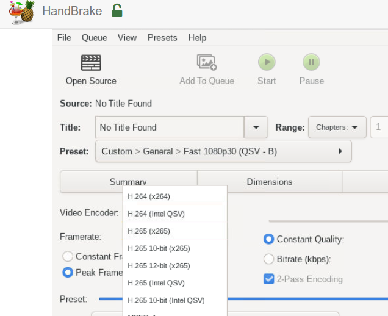Image resolution: width=388 pixels, height=316 pixels.
Task: Open the Help menu
Action: click(x=197, y=38)
